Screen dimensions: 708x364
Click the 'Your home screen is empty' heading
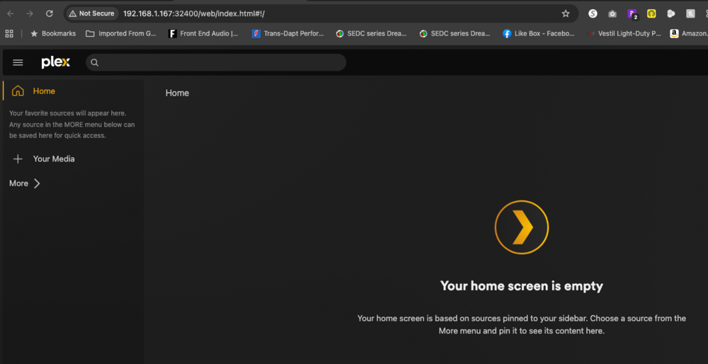click(x=522, y=286)
